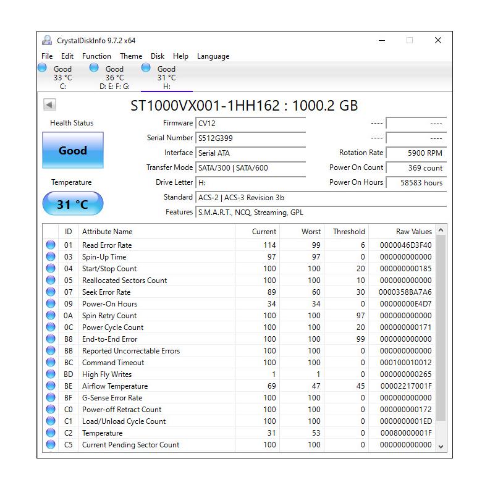Select the C: drive status orb

click(x=43, y=68)
